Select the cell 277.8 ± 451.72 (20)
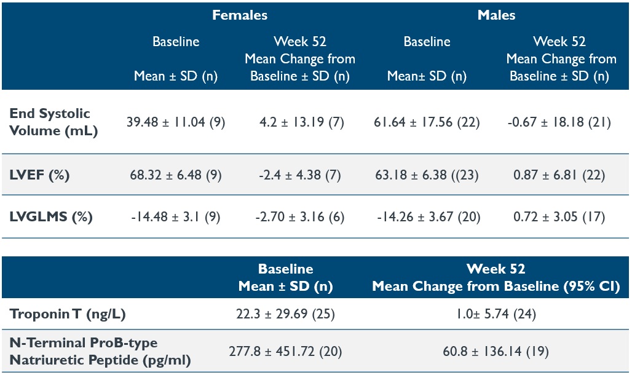 [x=285, y=352]
